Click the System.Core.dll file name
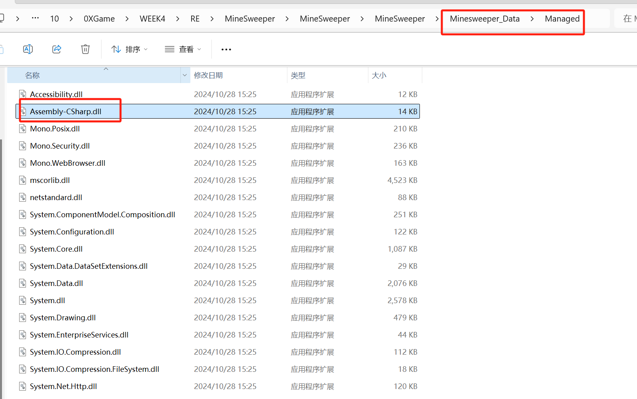The height and width of the screenshot is (399, 637). point(56,249)
